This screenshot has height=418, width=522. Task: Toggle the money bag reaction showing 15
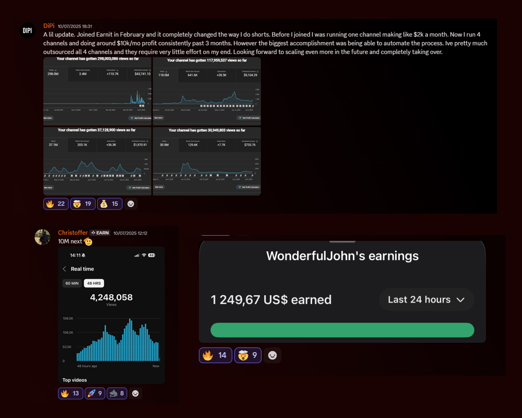110,203
